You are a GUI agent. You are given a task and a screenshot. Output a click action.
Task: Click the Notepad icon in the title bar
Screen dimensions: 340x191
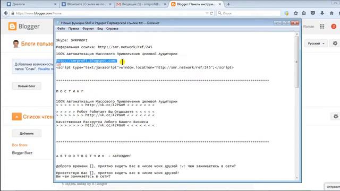pyautogui.click(x=58, y=23)
